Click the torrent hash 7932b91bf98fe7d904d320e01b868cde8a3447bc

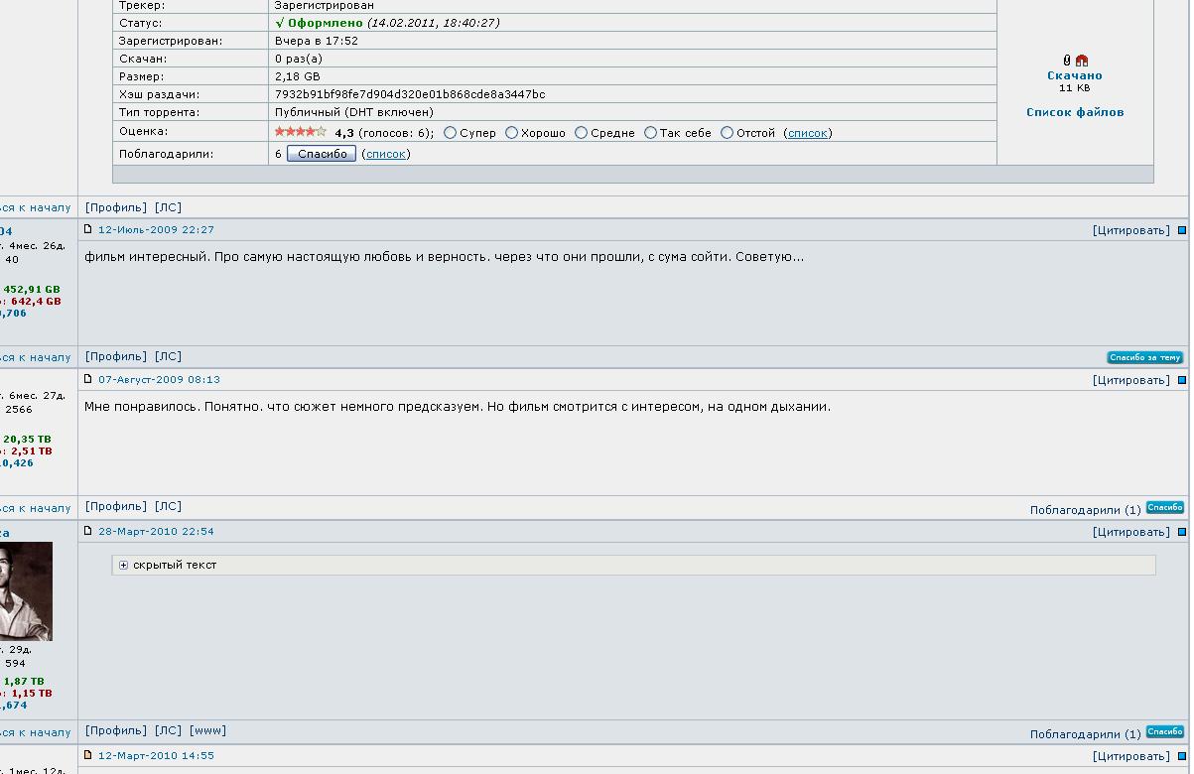410,94
